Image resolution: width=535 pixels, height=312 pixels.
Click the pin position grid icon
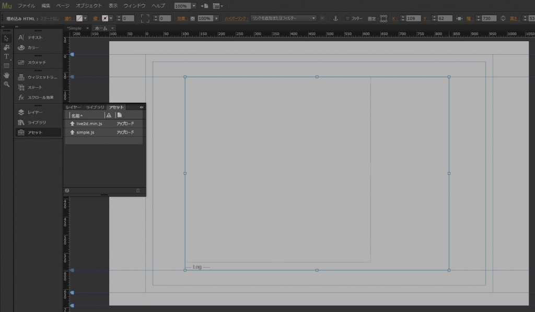coord(383,18)
